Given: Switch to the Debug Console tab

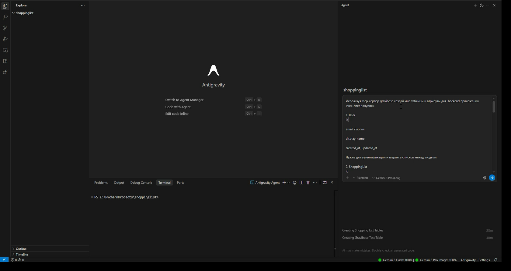Looking at the screenshot, I should tap(141, 182).
